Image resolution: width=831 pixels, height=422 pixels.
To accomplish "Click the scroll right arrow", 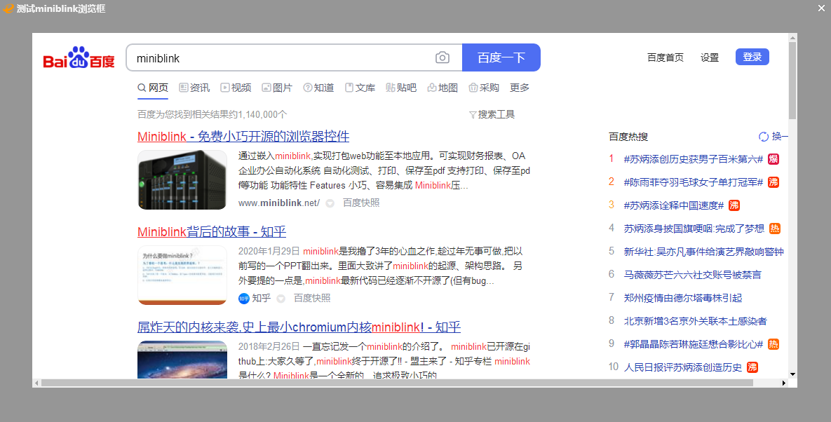I will click(x=784, y=382).
